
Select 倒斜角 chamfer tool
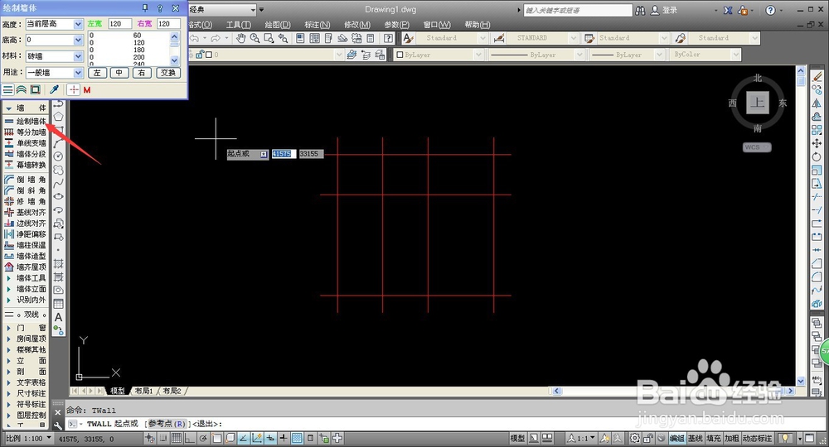[26, 190]
